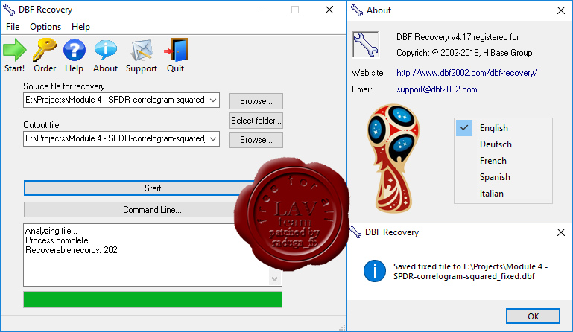Image resolution: width=573 pixels, height=332 pixels.
Task: Close the DBF Recovery message dialog
Action: 561,232
